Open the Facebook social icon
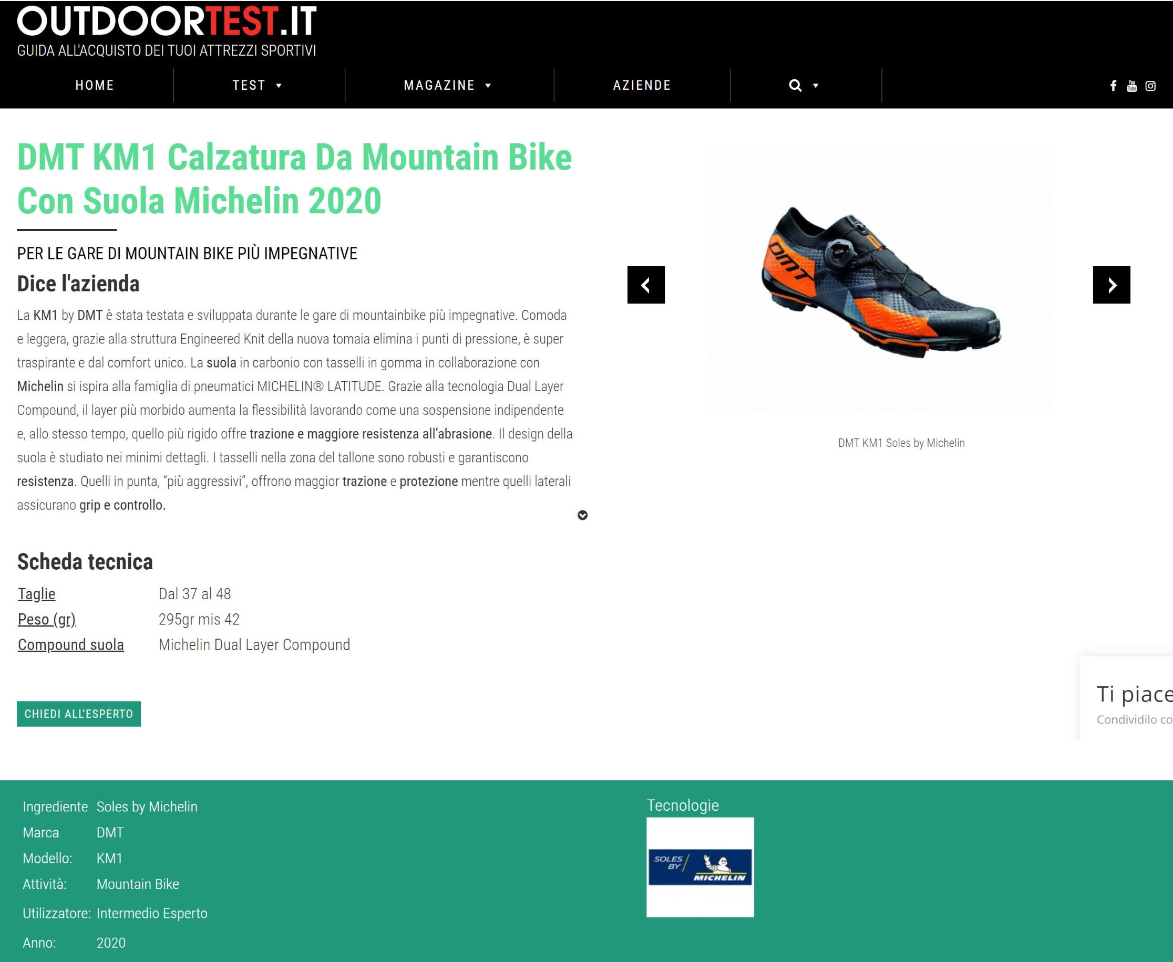 [1113, 86]
